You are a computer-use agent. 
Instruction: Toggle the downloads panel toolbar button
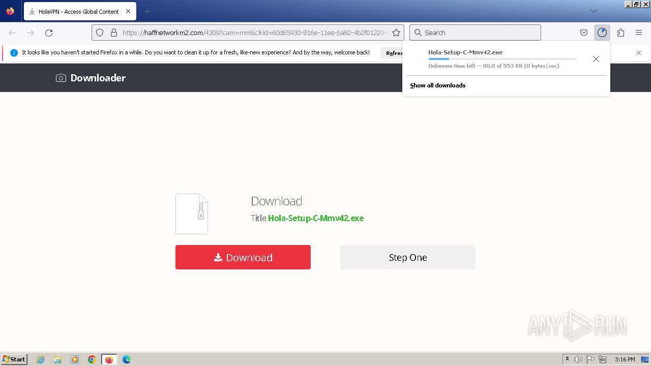pyautogui.click(x=602, y=33)
